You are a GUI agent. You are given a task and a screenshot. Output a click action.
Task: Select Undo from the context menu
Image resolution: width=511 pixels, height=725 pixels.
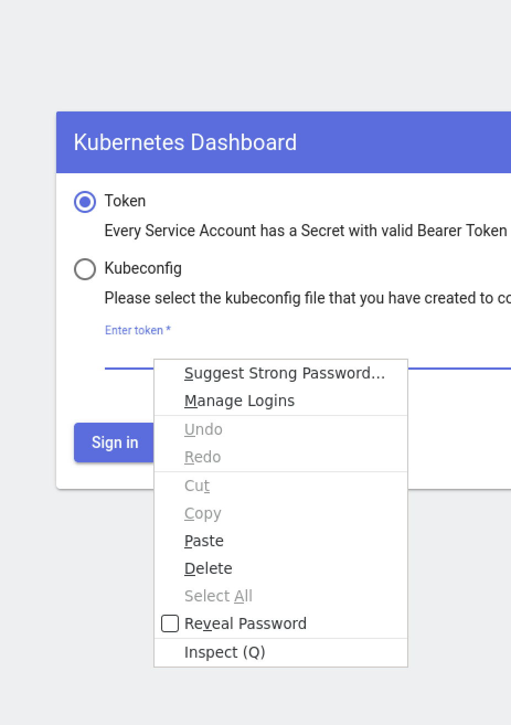pyautogui.click(x=203, y=429)
